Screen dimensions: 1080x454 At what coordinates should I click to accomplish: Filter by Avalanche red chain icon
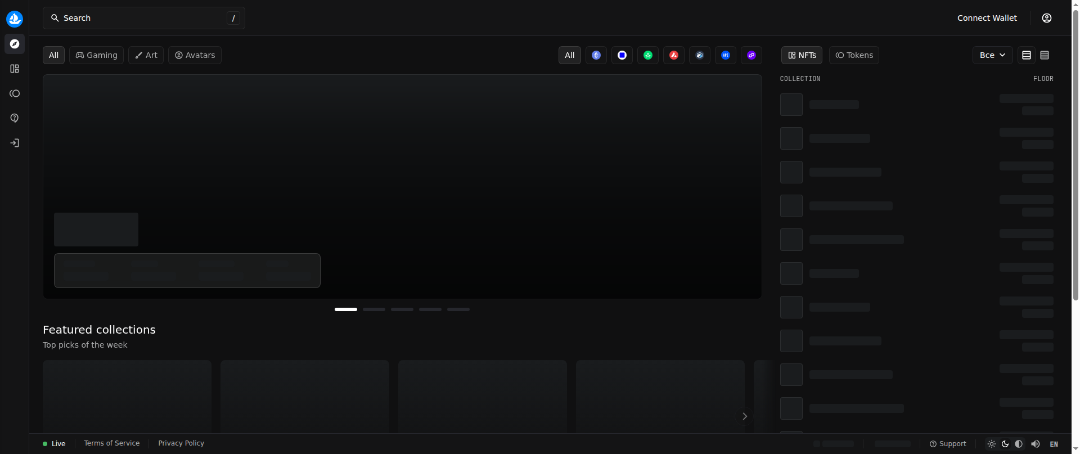(x=674, y=55)
